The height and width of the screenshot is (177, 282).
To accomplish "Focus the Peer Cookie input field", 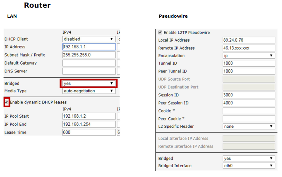I will (249, 119).
